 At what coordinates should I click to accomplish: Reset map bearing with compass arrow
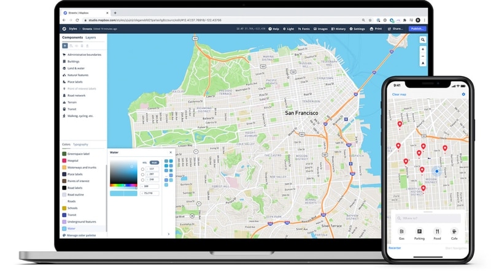pyautogui.click(x=423, y=63)
